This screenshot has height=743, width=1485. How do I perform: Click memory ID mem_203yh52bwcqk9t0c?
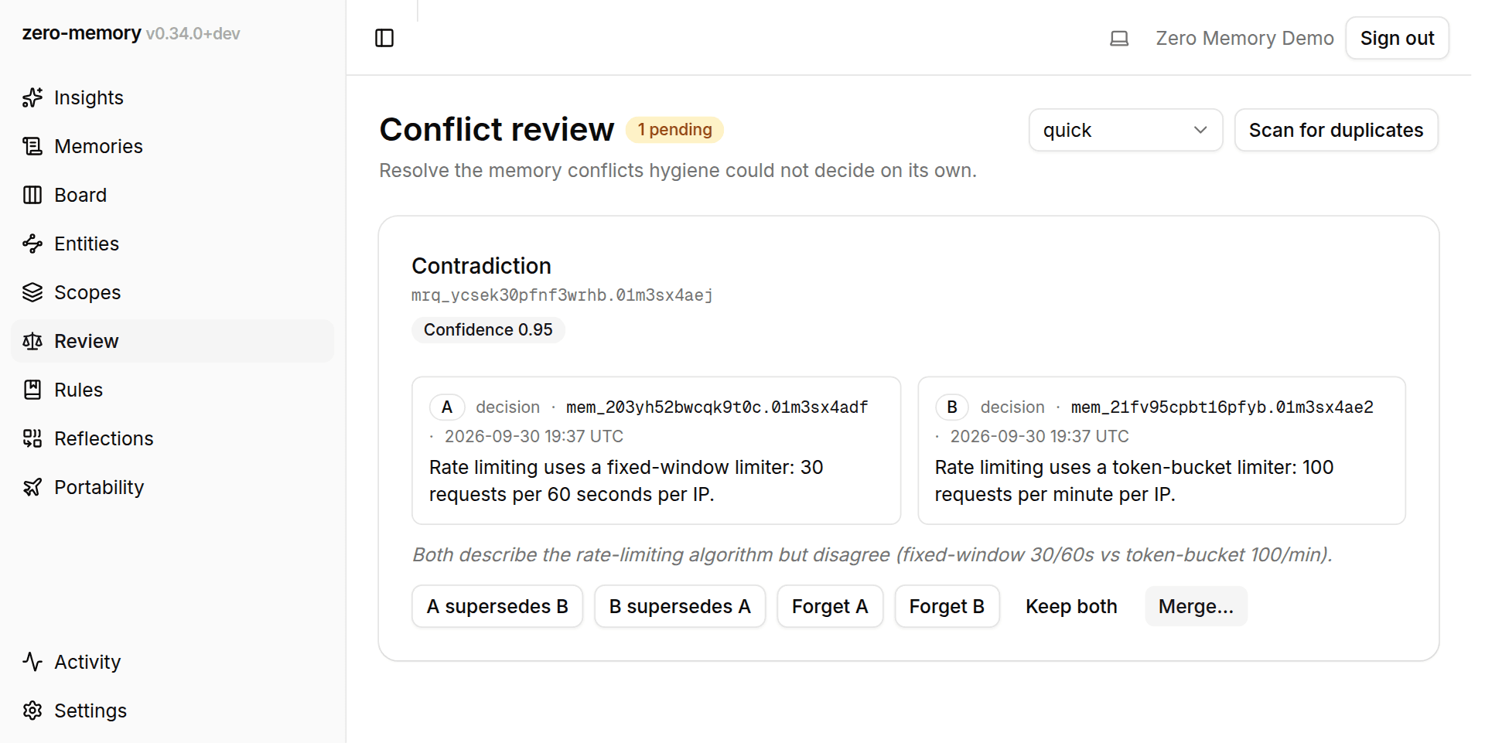pos(717,407)
